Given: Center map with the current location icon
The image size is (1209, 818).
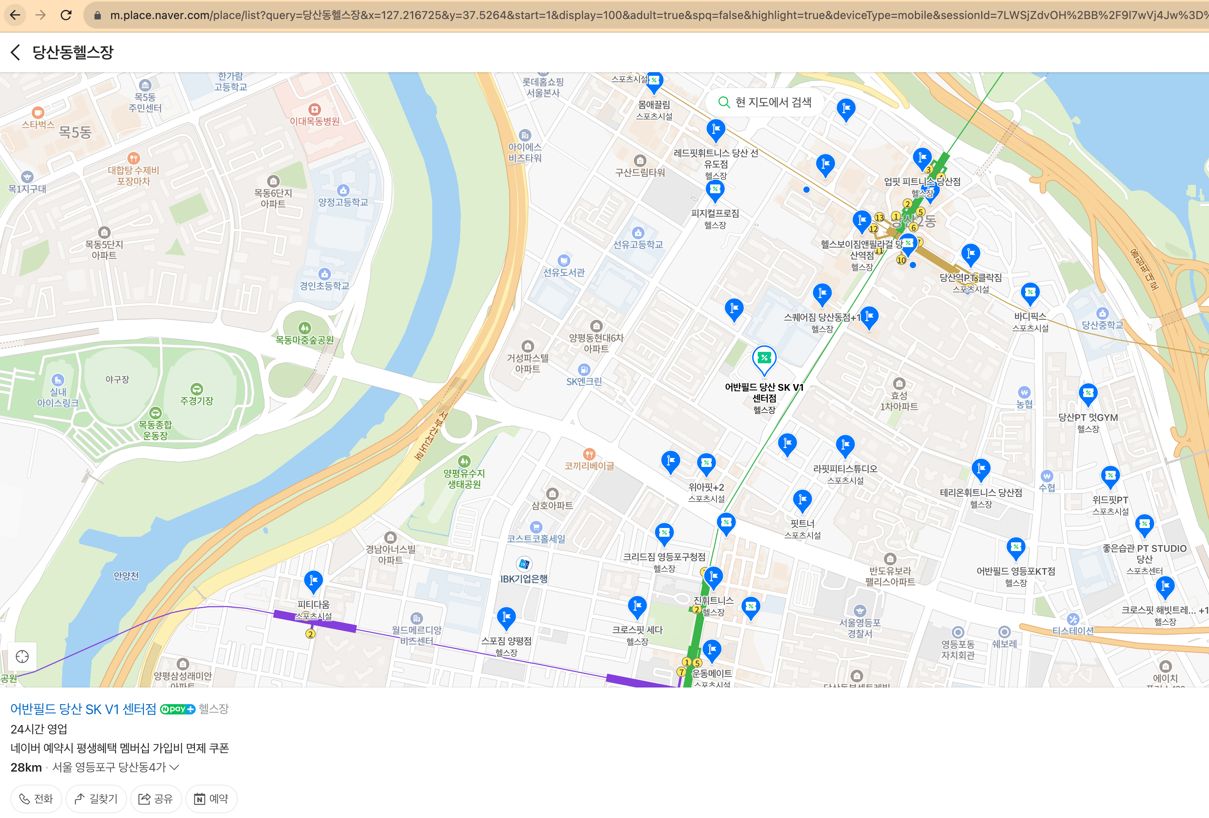Looking at the screenshot, I should [x=22, y=656].
